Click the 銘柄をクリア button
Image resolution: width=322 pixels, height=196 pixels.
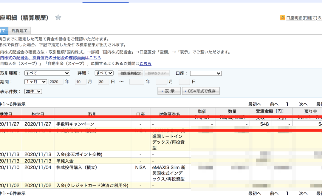[x=157, y=73]
